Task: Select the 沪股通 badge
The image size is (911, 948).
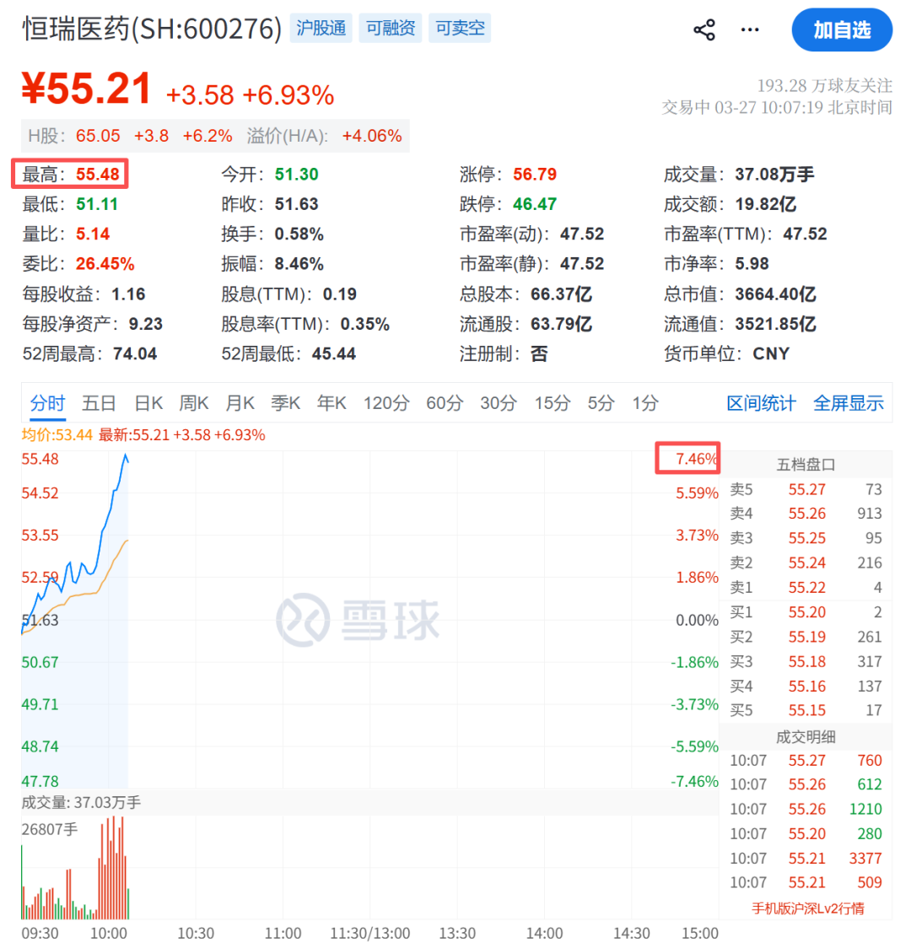Action: point(321,28)
